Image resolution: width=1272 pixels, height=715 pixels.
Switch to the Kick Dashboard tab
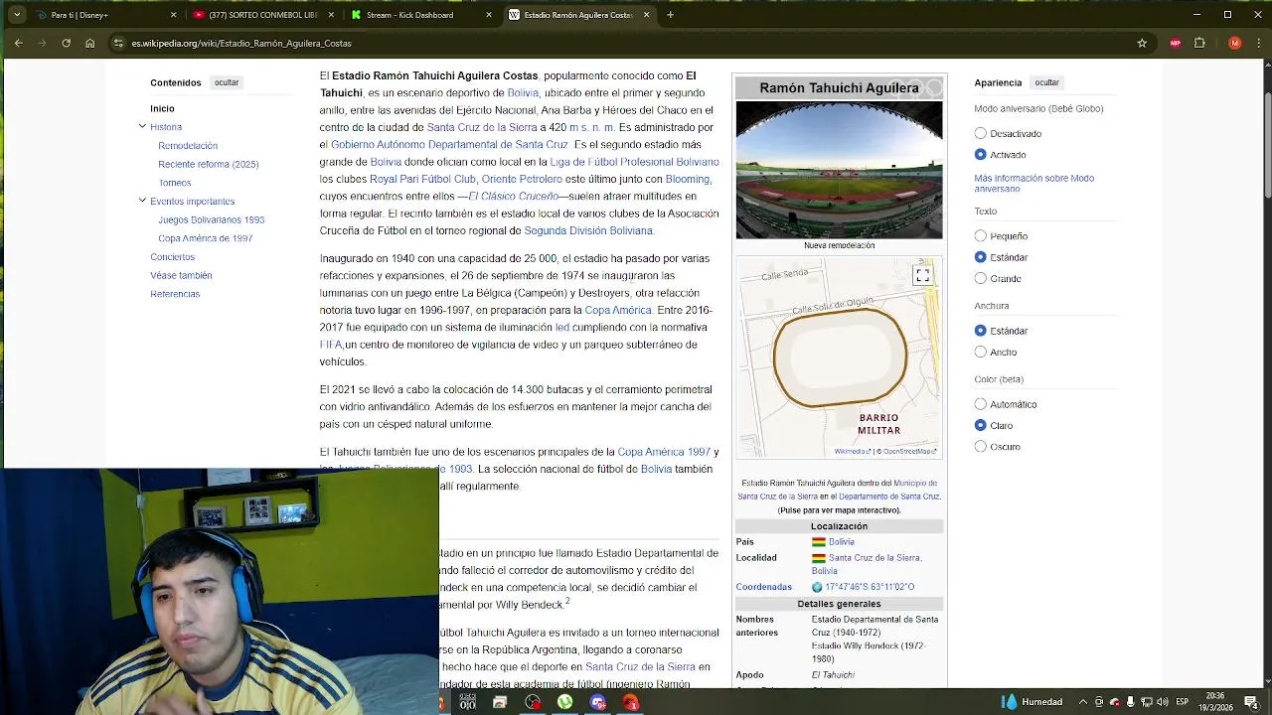[420, 15]
